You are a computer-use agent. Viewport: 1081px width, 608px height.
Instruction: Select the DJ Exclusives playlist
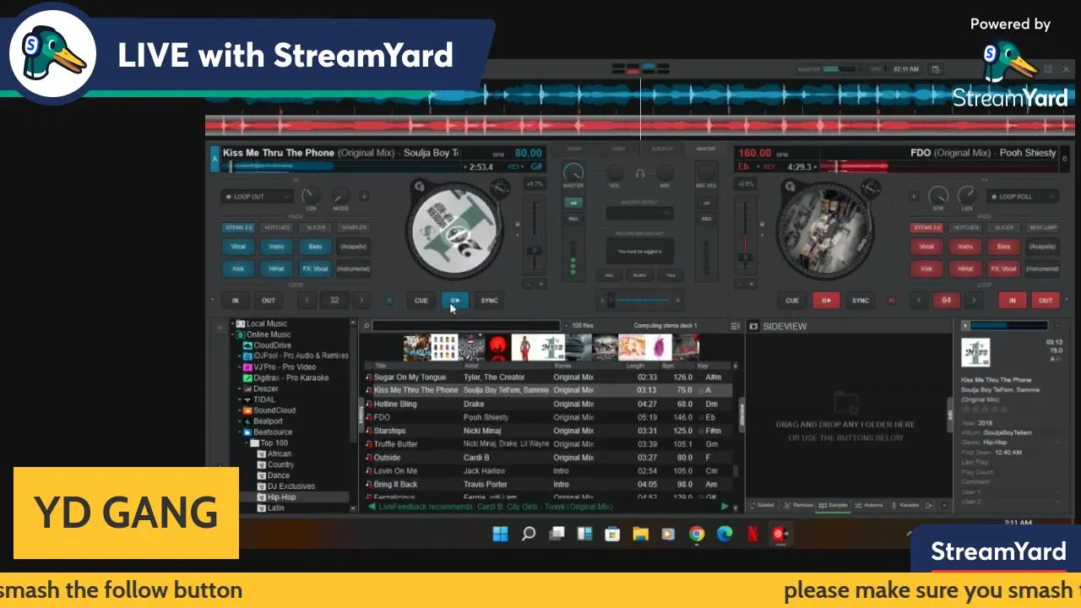[291, 486]
